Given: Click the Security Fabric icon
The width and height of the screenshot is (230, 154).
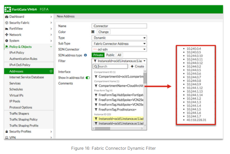Looking at the screenshot, I should click(6, 23).
